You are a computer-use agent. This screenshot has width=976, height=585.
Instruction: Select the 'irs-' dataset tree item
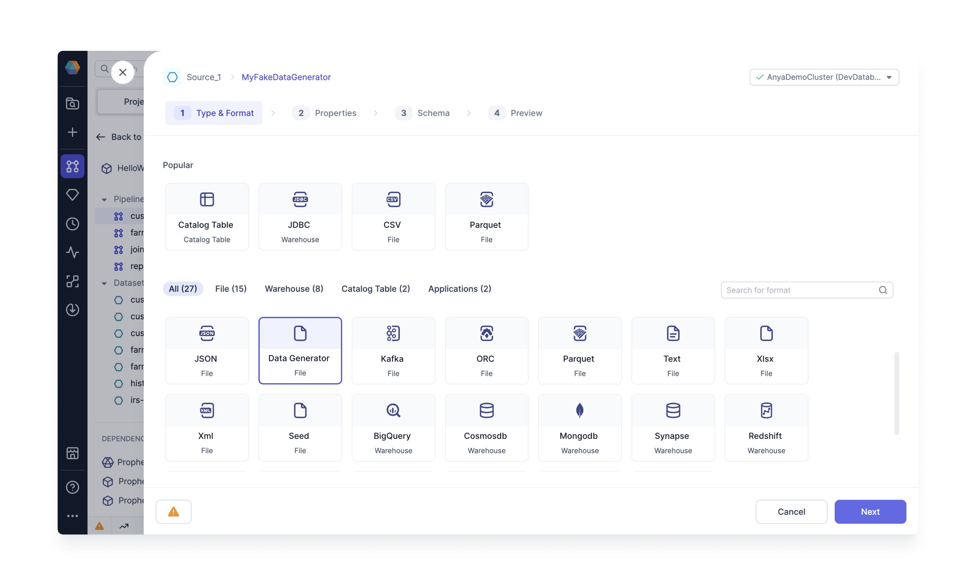point(128,400)
